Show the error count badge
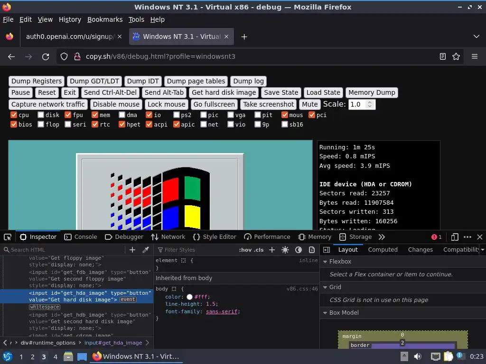 click(437, 237)
